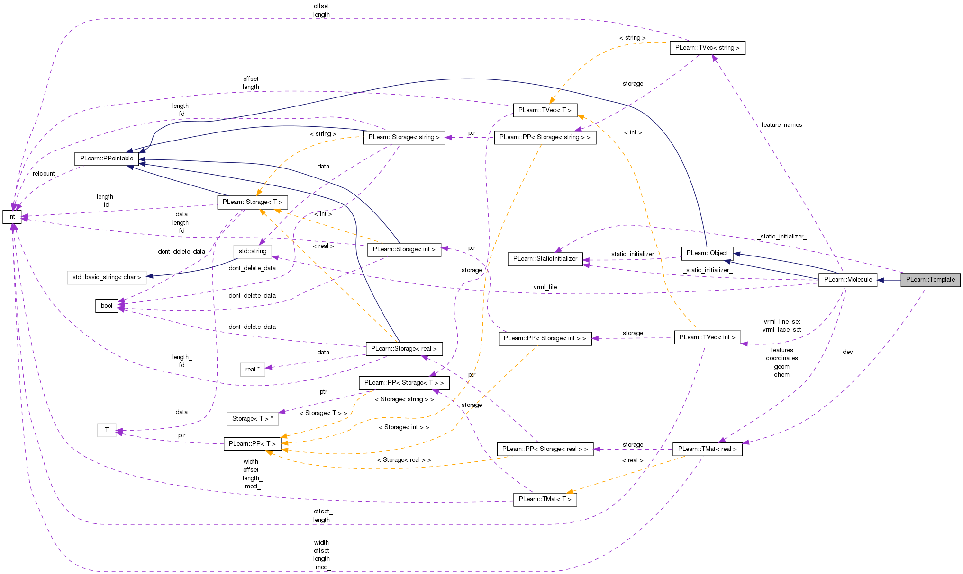Click the coordinates edge label
The height and width of the screenshot is (574, 963).
[781, 358]
